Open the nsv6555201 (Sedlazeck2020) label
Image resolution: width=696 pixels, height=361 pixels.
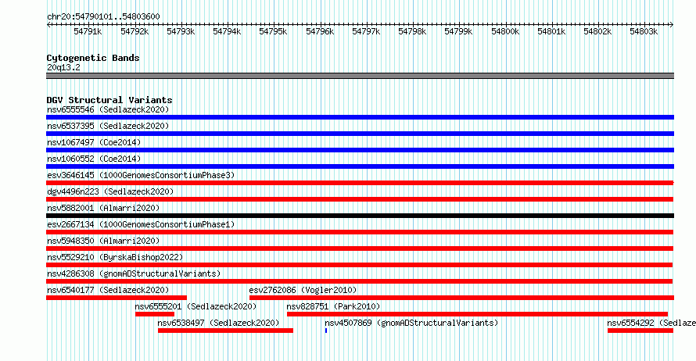196,306
